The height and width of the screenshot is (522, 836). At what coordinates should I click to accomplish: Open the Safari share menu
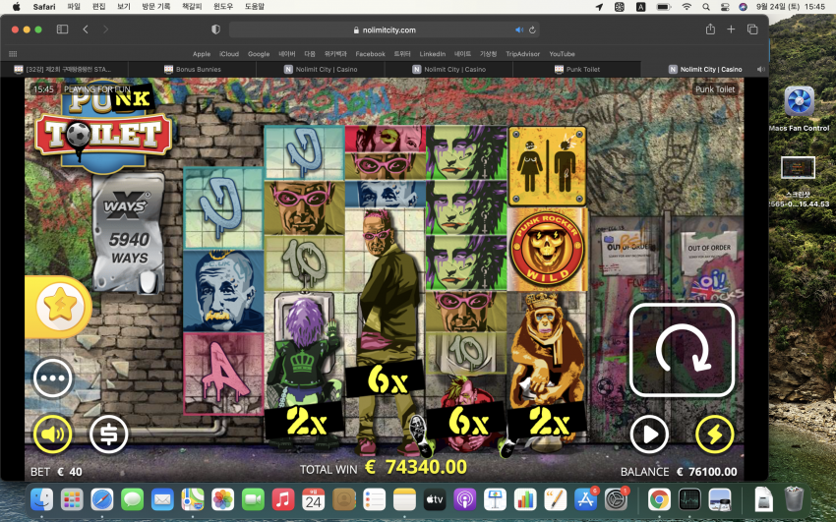pyautogui.click(x=710, y=29)
